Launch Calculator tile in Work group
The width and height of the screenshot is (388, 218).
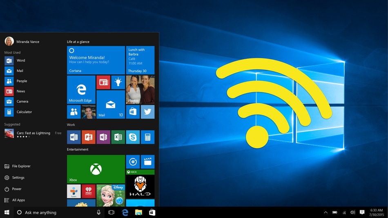point(148,137)
